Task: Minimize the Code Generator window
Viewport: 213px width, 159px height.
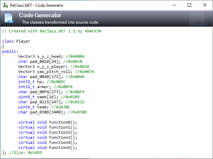Action: pyautogui.click(x=174, y=5)
